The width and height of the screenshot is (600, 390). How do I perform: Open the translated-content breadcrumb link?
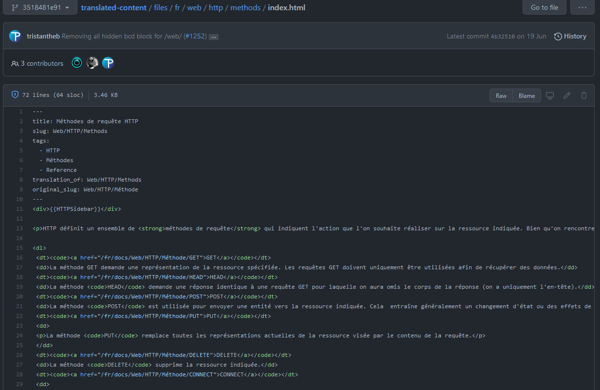[x=114, y=7]
